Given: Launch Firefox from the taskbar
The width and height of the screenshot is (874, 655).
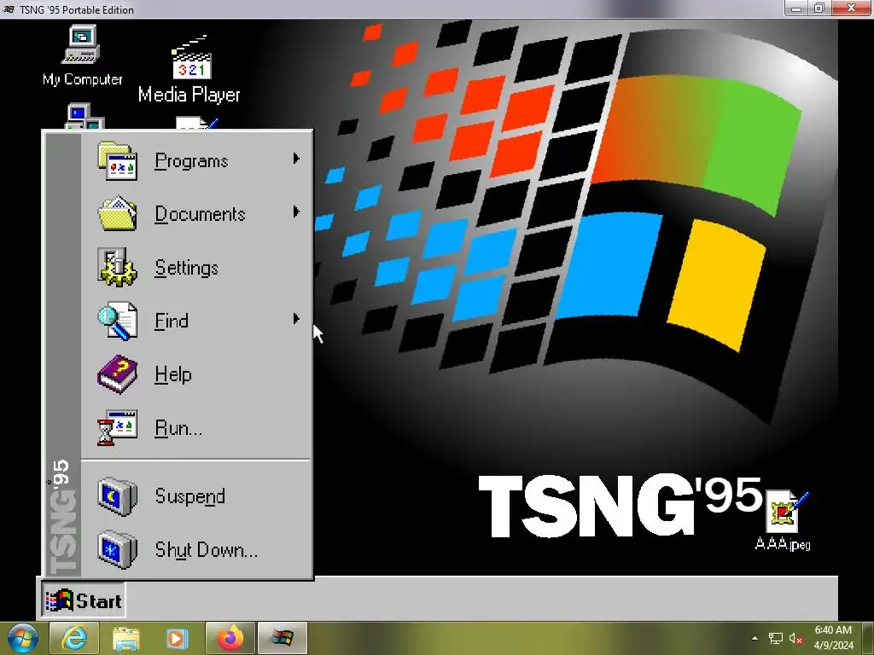Looking at the screenshot, I should click(x=230, y=638).
